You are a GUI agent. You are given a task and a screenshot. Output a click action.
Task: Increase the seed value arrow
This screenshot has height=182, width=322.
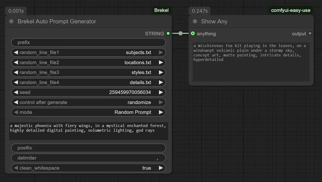coord(161,92)
